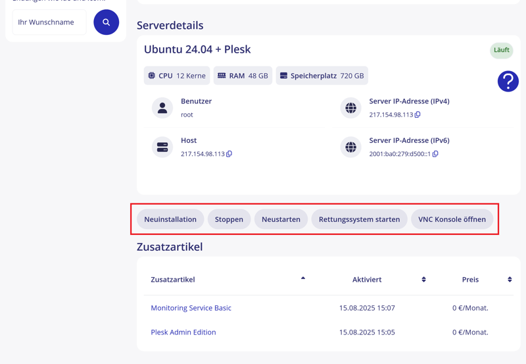The height and width of the screenshot is (364, 526).
Task: Sort table by Aktiviert column
Action: click(x=423, y=280)
